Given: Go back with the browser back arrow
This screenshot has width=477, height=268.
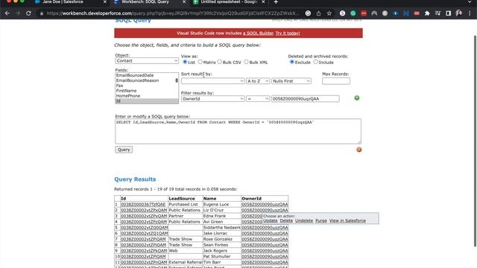Looking at the screenshot, I should point(7,13).
